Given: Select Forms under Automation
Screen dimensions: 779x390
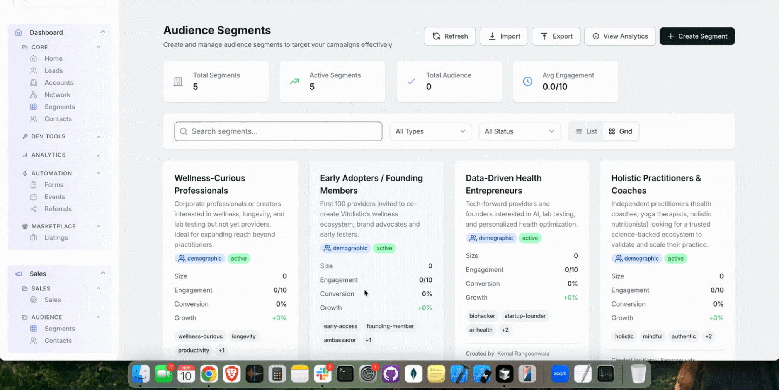Looking at the screenshot, I should (x=53, y=185).
